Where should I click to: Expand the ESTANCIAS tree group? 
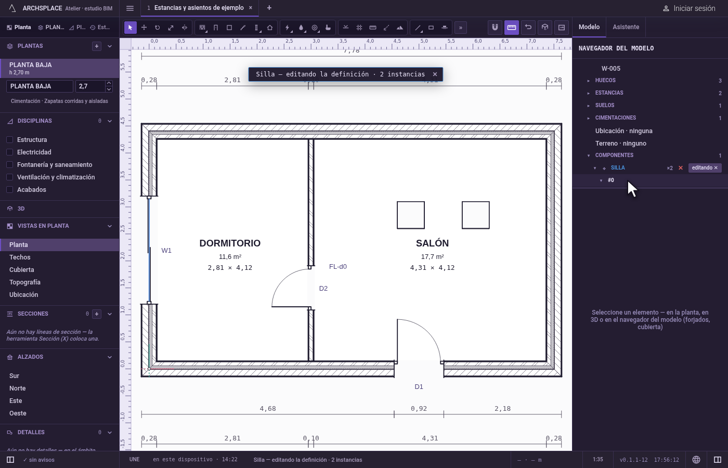[589, 93]
